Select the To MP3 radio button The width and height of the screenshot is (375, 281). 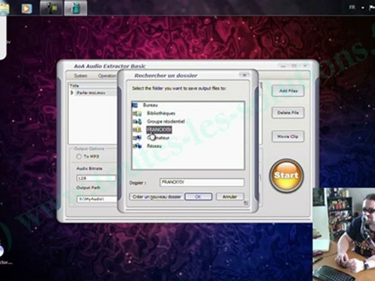pyautogui.click(x=79, y=157)
